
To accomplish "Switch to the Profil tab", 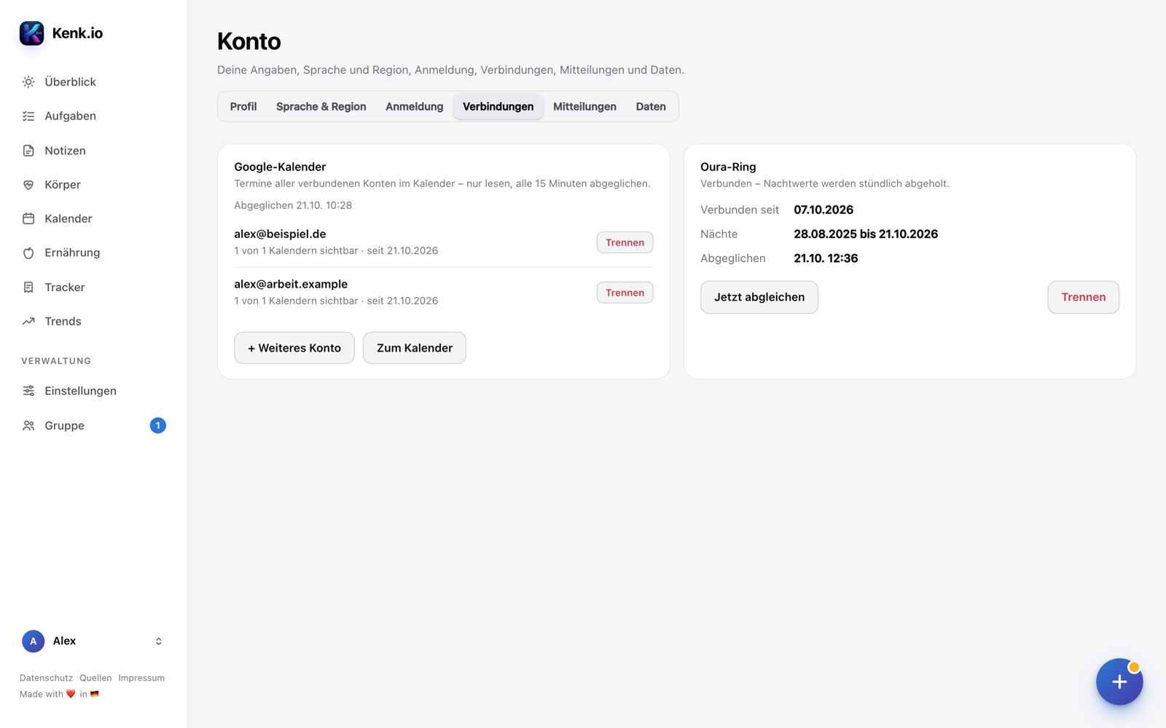I will 243,107.
